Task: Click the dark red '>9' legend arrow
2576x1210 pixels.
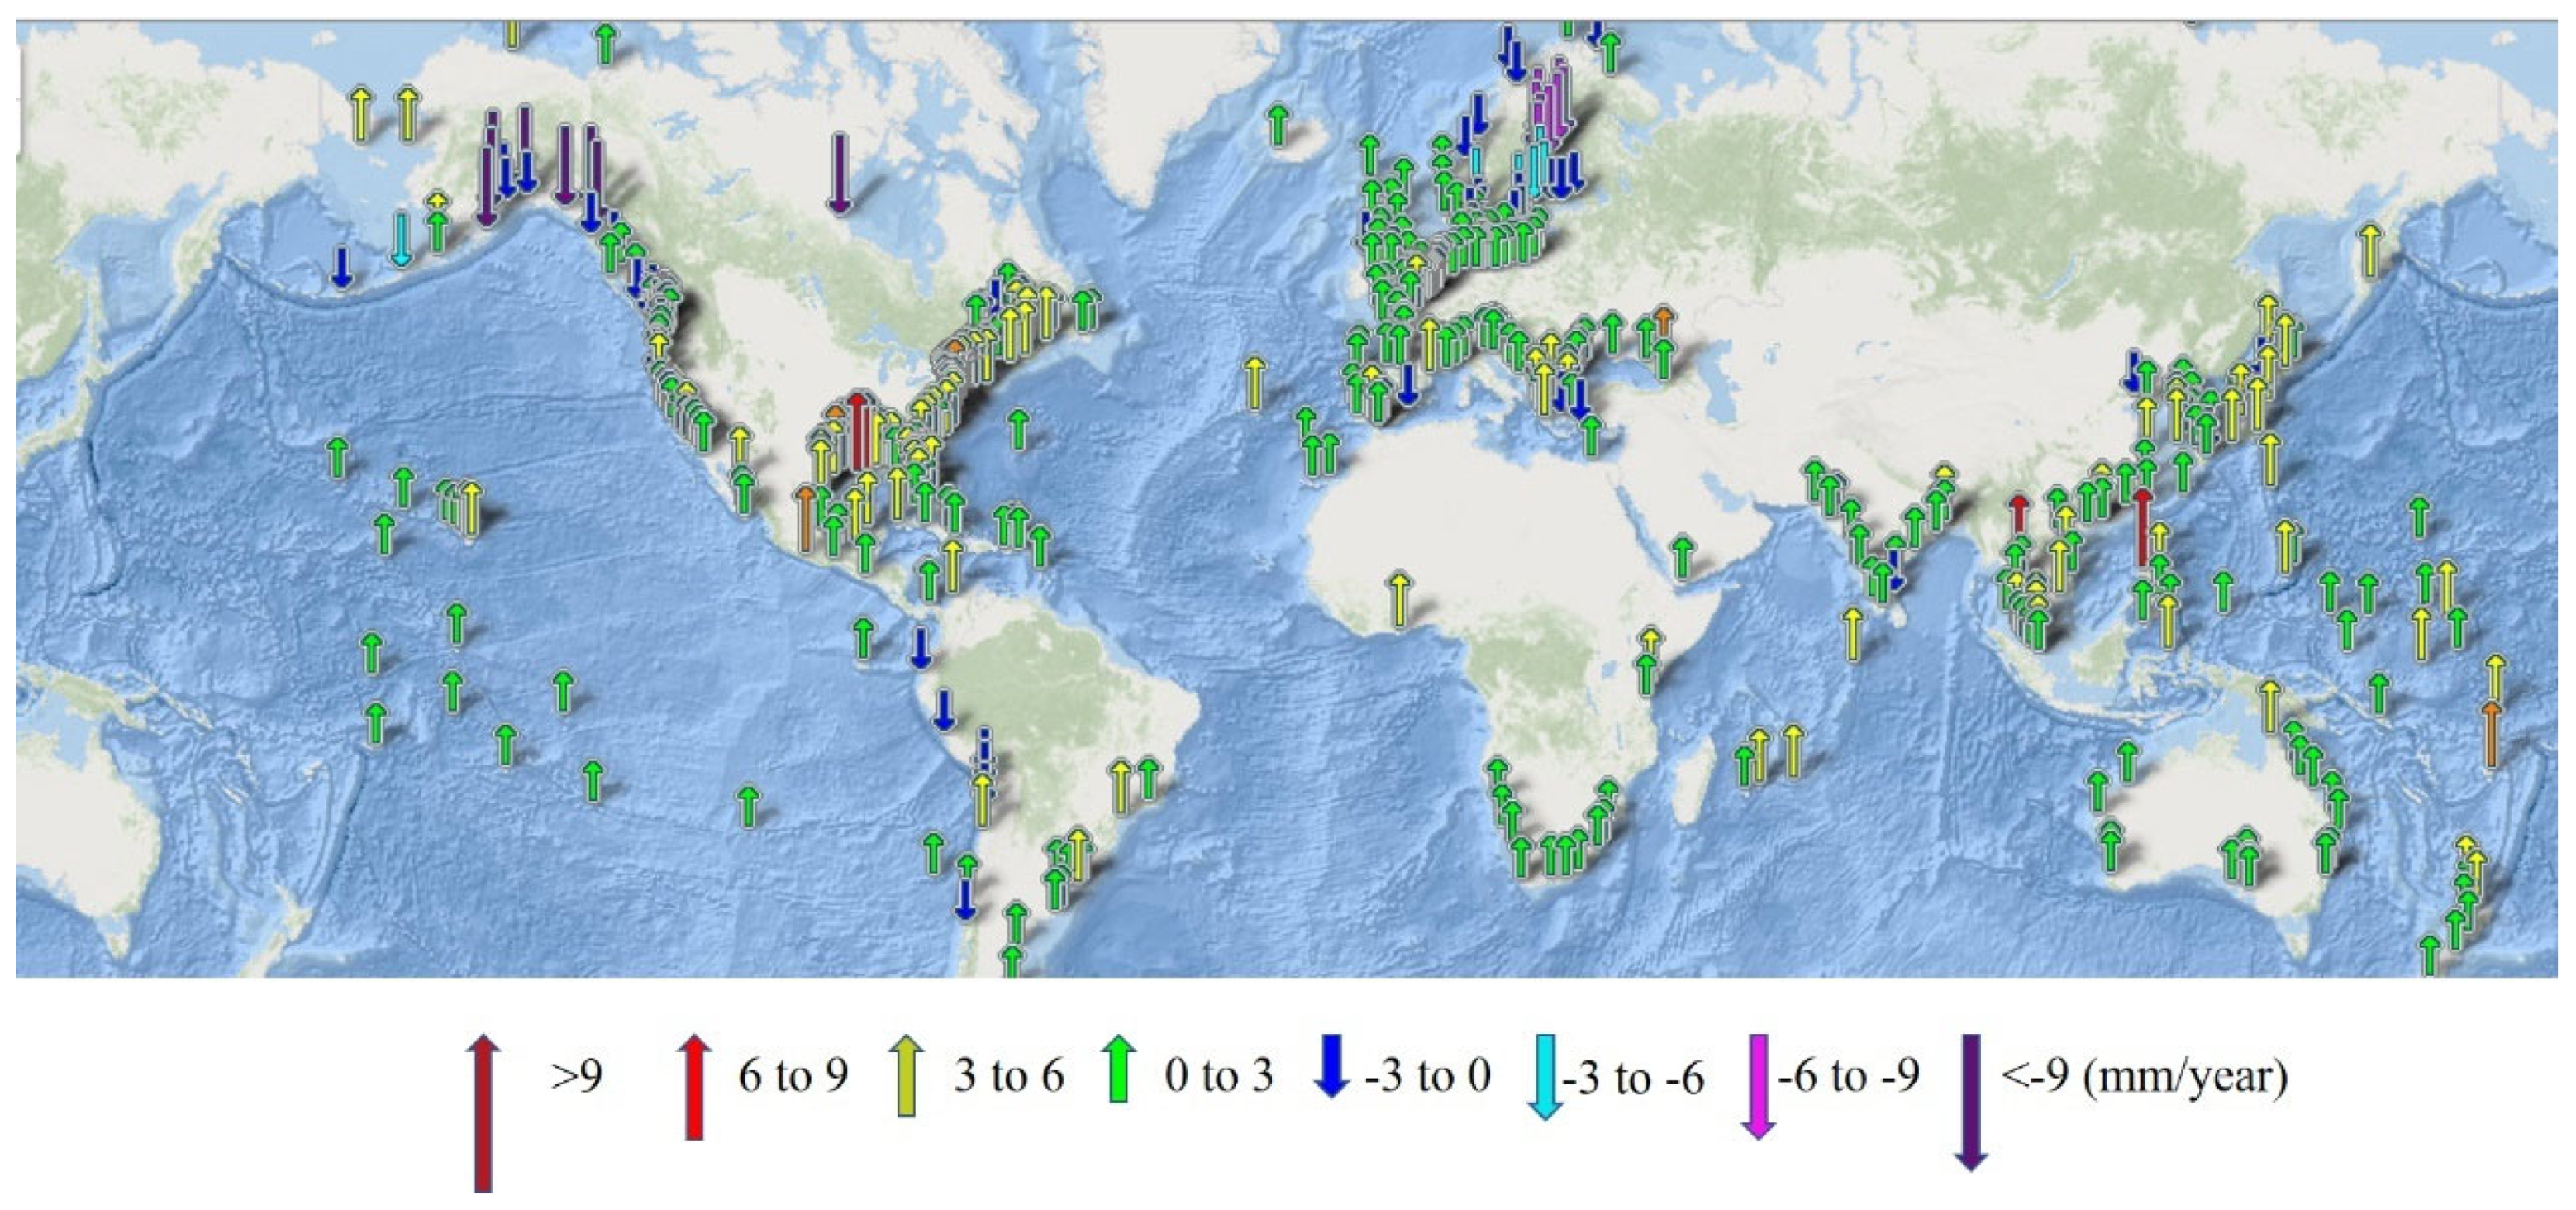Action: click(483, 1112)
